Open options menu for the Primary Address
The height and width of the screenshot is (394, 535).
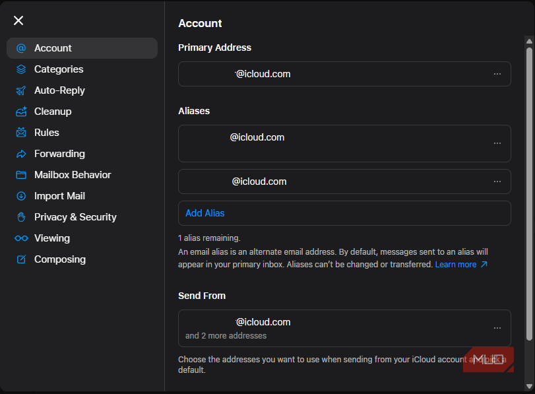click(497, 74)
